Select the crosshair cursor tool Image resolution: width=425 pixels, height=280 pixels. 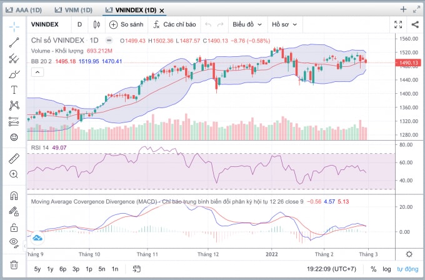(14, 26)
